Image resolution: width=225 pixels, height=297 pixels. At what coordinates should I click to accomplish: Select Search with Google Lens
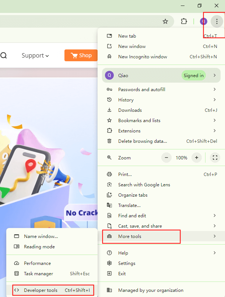(x=144, y=185)
